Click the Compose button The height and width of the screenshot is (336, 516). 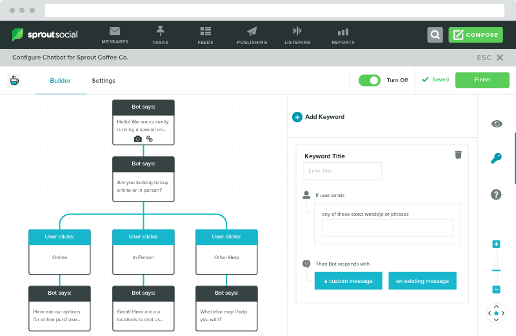tap(475, 35)
